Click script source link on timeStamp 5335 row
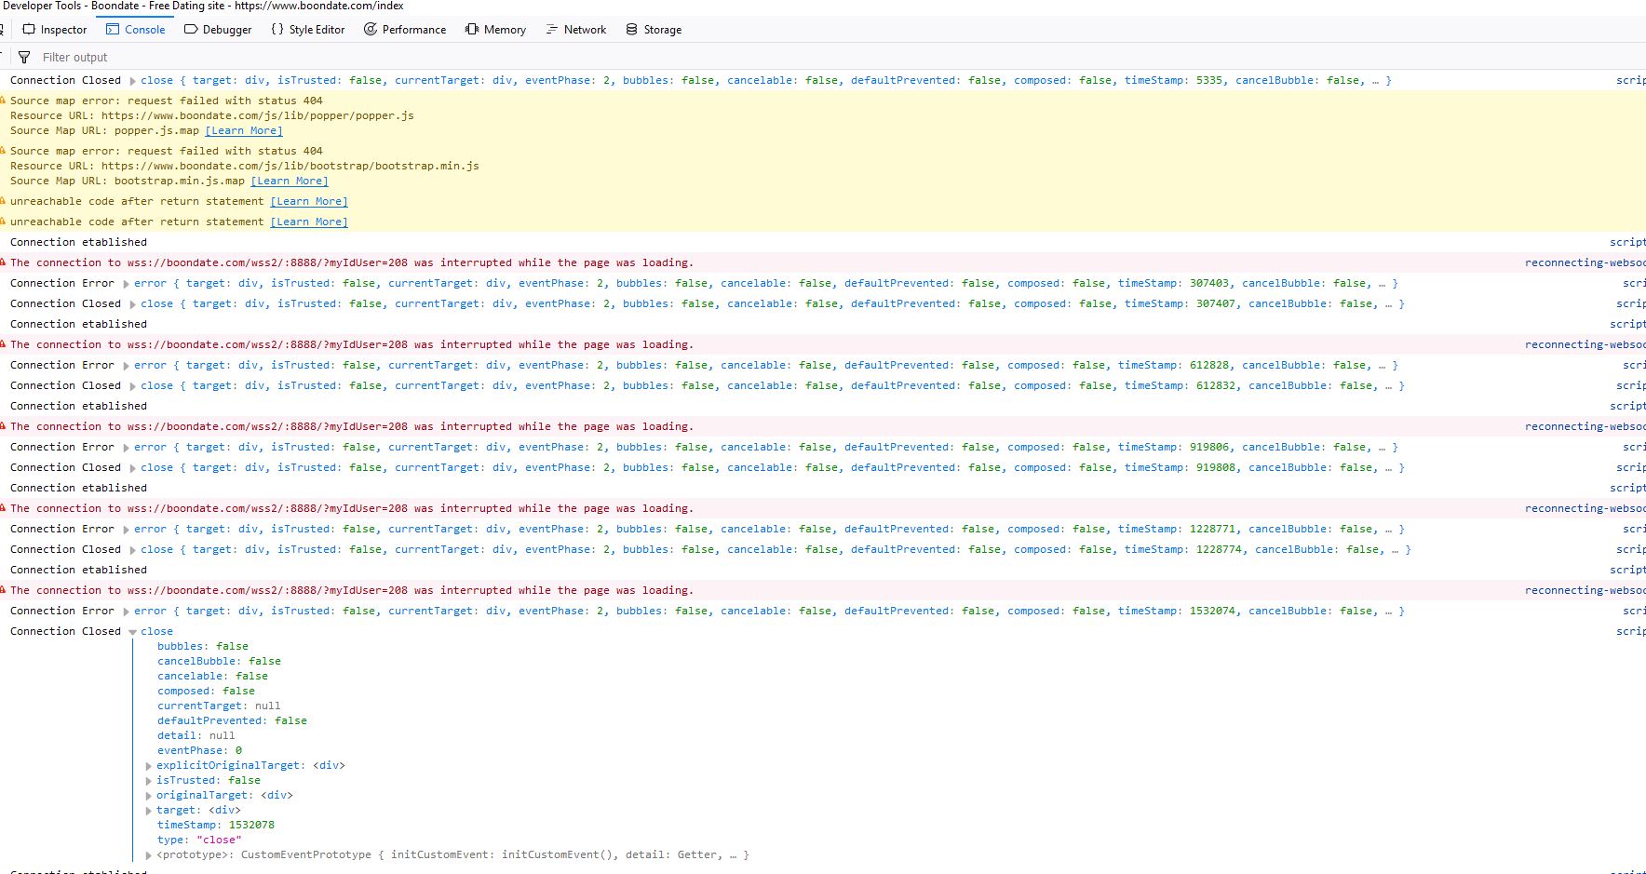Image resolution: width=1646 pixels, height=874 pixels. pos(1630,81)
